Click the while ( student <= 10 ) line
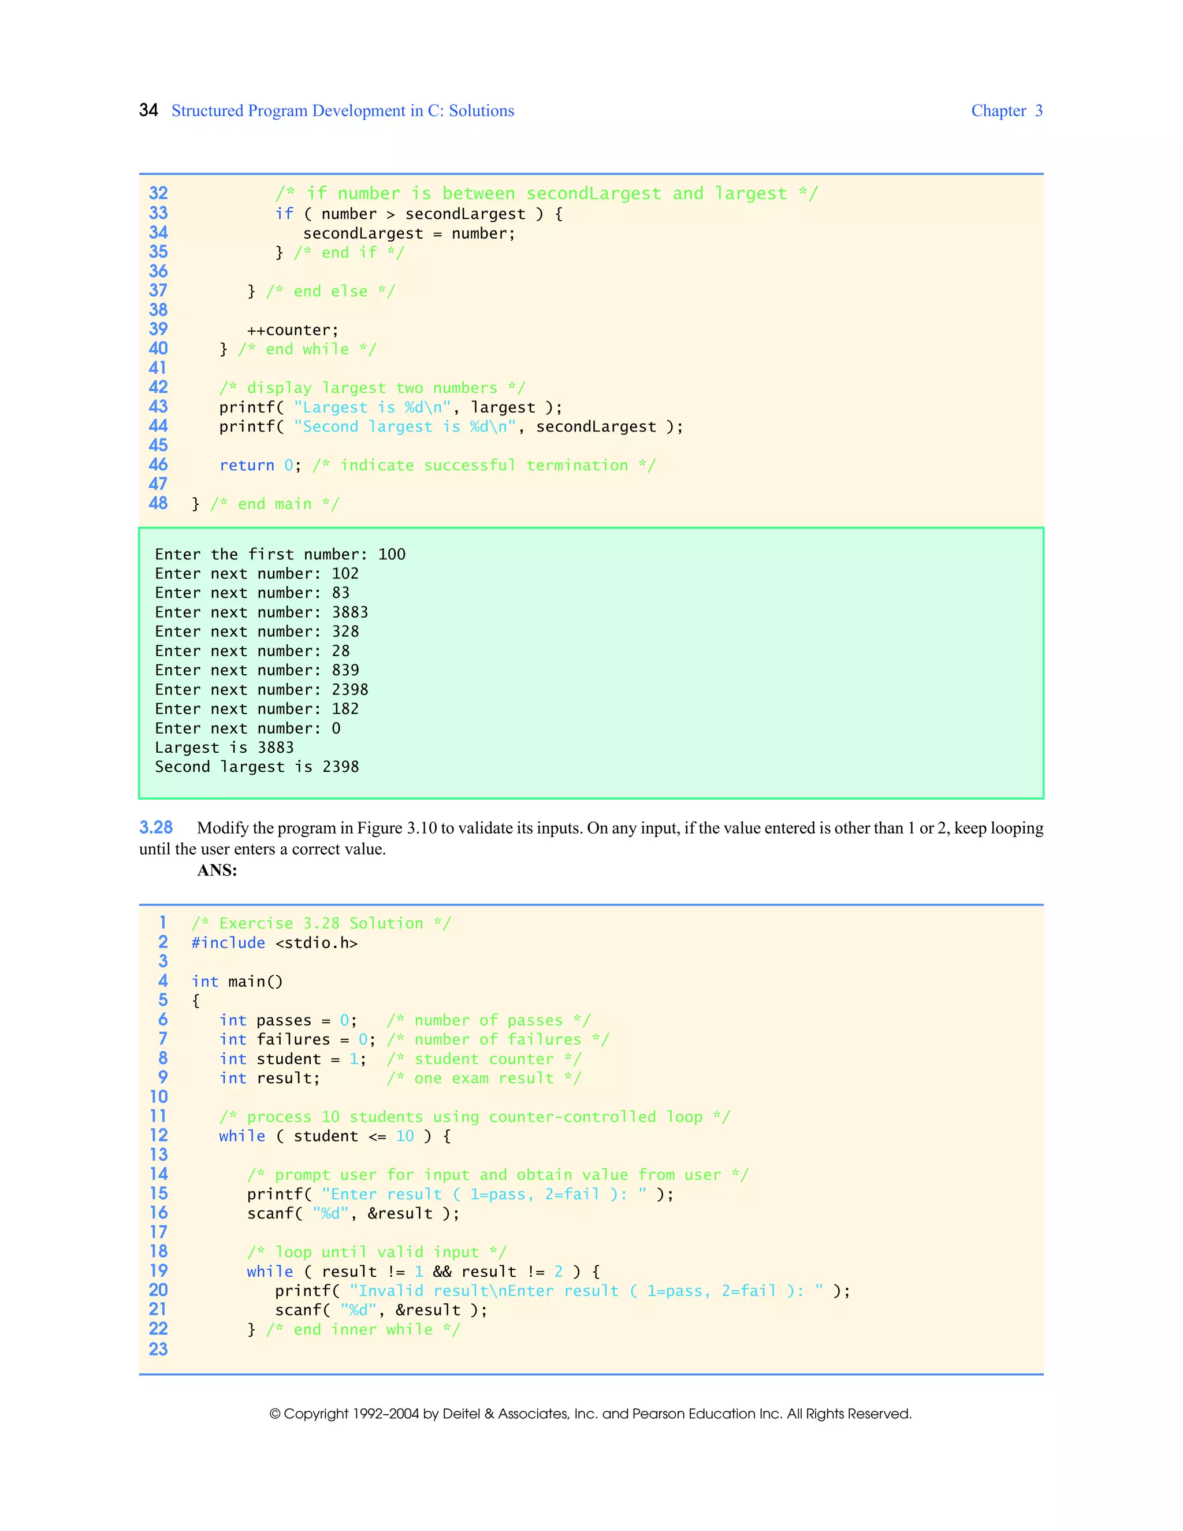 point(334,1136)
